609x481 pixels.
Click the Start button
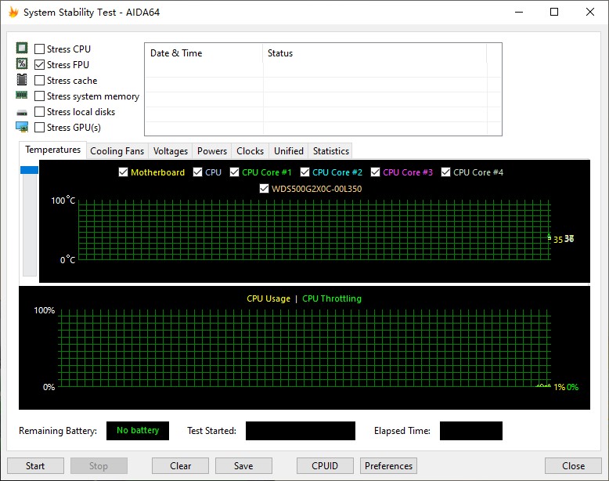point(35,466)
